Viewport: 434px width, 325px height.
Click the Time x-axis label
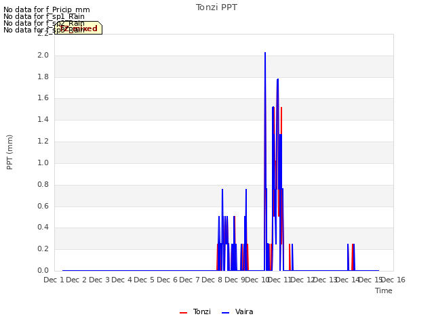click(384, 290)
